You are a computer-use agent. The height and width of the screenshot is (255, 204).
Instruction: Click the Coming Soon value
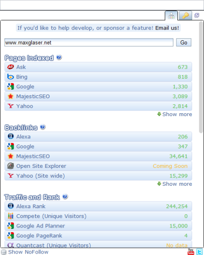[170, 166]
